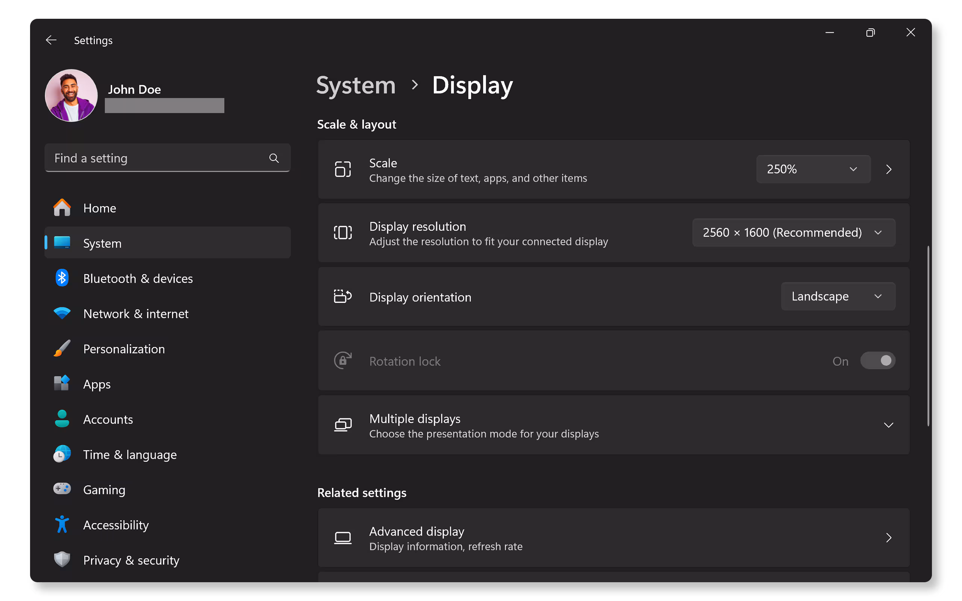Open Bluetooth & devices settings
The width and height of the screenshot is (962, 601).
tap(167, 278)
